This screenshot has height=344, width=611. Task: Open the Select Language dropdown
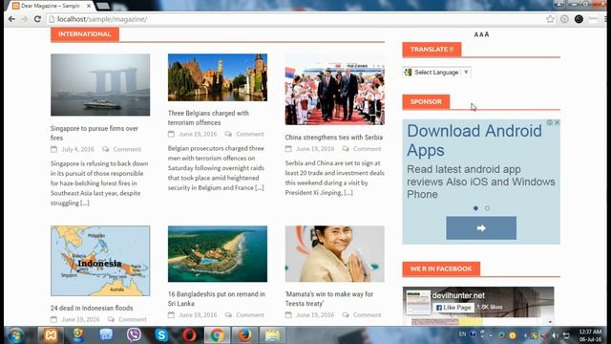point(437,73)
